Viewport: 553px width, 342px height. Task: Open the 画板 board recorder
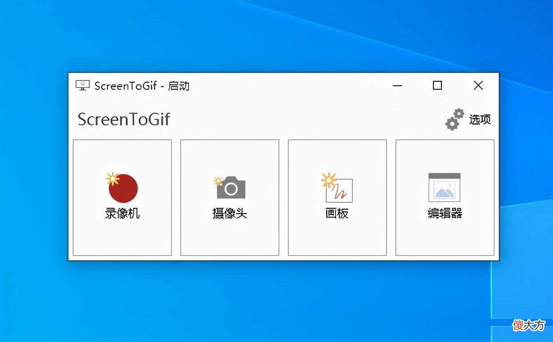337,198
